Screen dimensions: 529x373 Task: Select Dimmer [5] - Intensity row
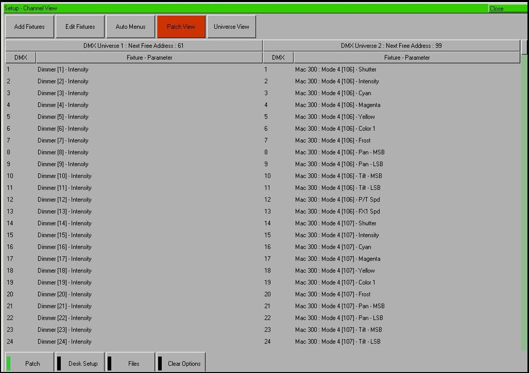click(133, 117)
